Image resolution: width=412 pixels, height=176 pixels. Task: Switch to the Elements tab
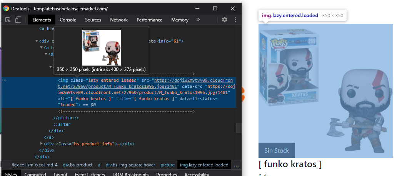click(x=42, y=20)
